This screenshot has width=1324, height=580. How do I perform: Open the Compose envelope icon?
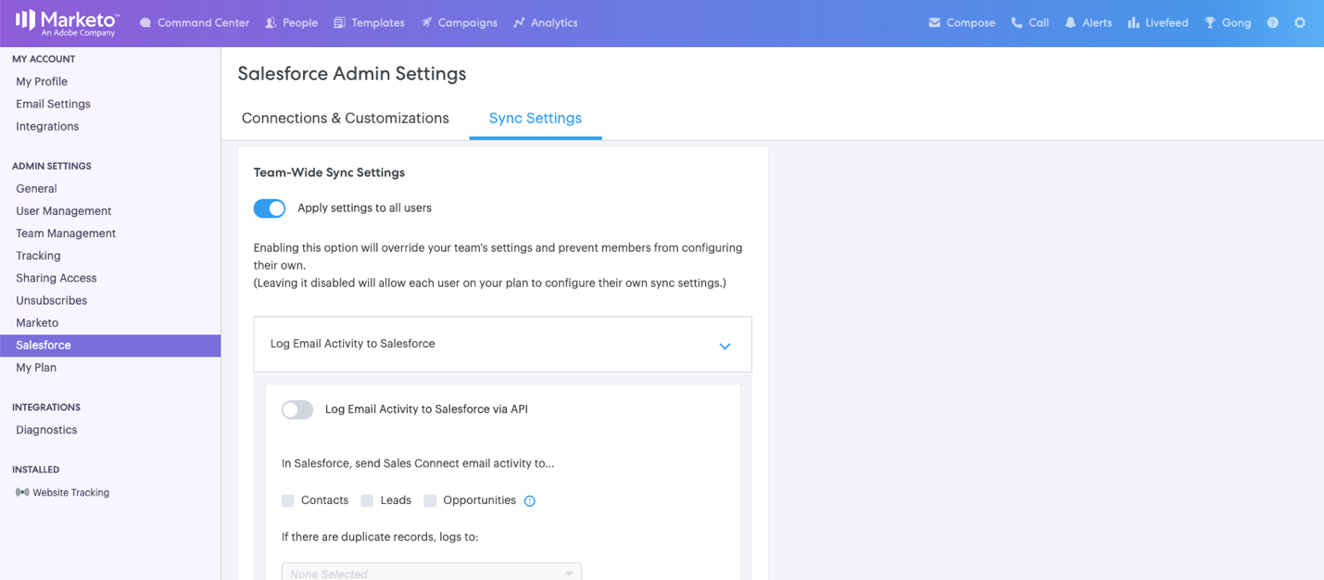coord(934,23)
